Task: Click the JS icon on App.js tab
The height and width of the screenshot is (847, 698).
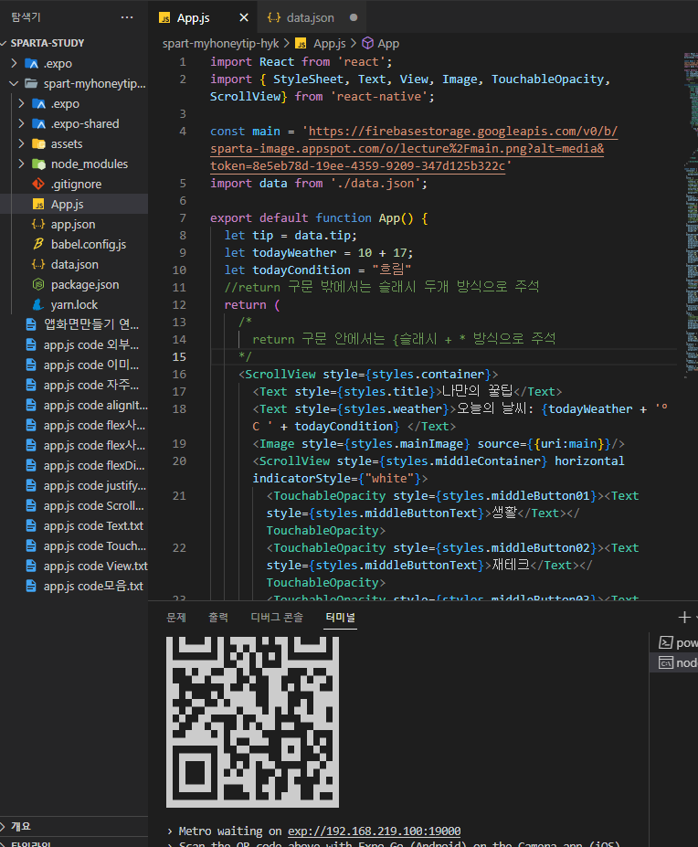Action: [164, 18]
